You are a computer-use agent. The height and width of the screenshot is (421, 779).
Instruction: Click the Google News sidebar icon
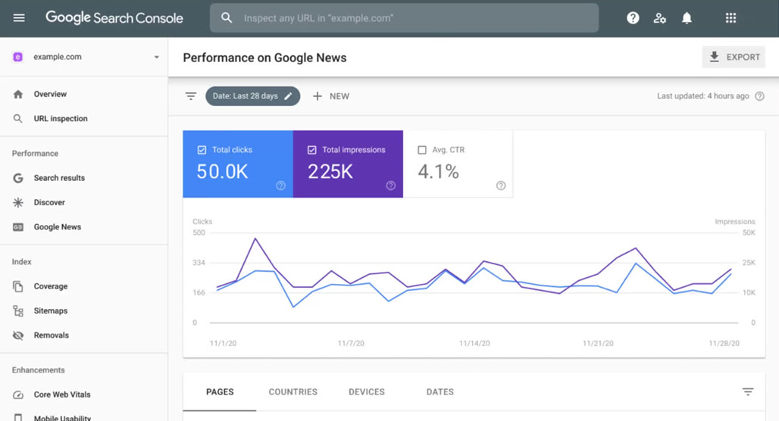[x=18, y=227]
